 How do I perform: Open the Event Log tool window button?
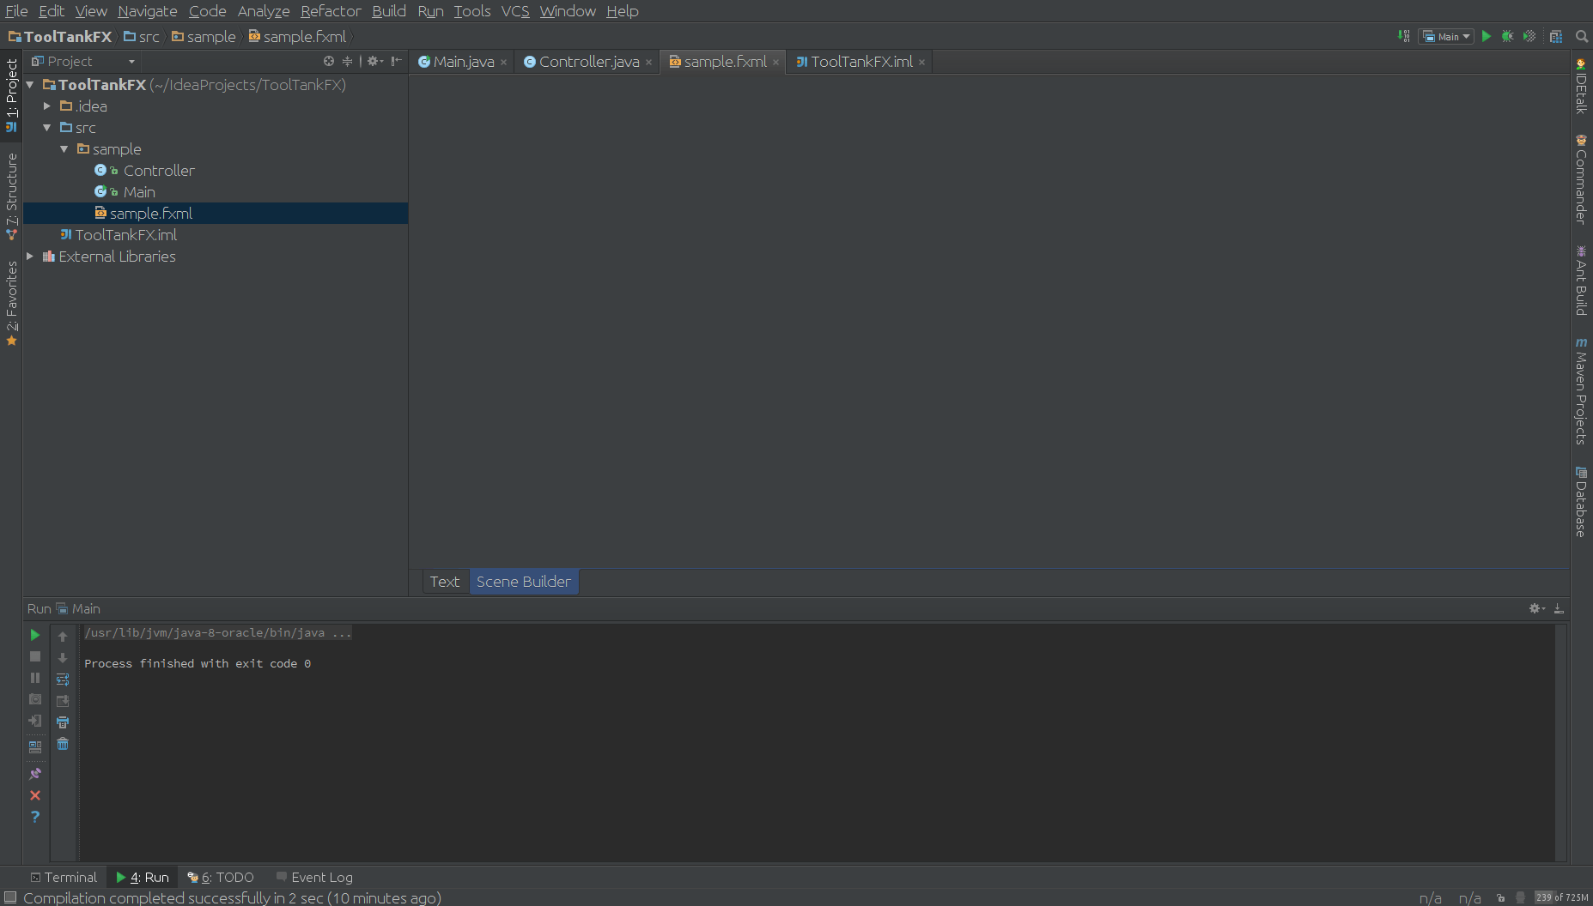point(314,877)
